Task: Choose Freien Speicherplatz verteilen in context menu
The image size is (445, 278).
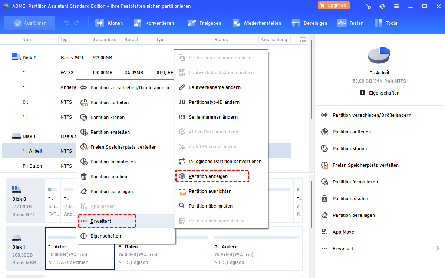Action: (125, 147)
